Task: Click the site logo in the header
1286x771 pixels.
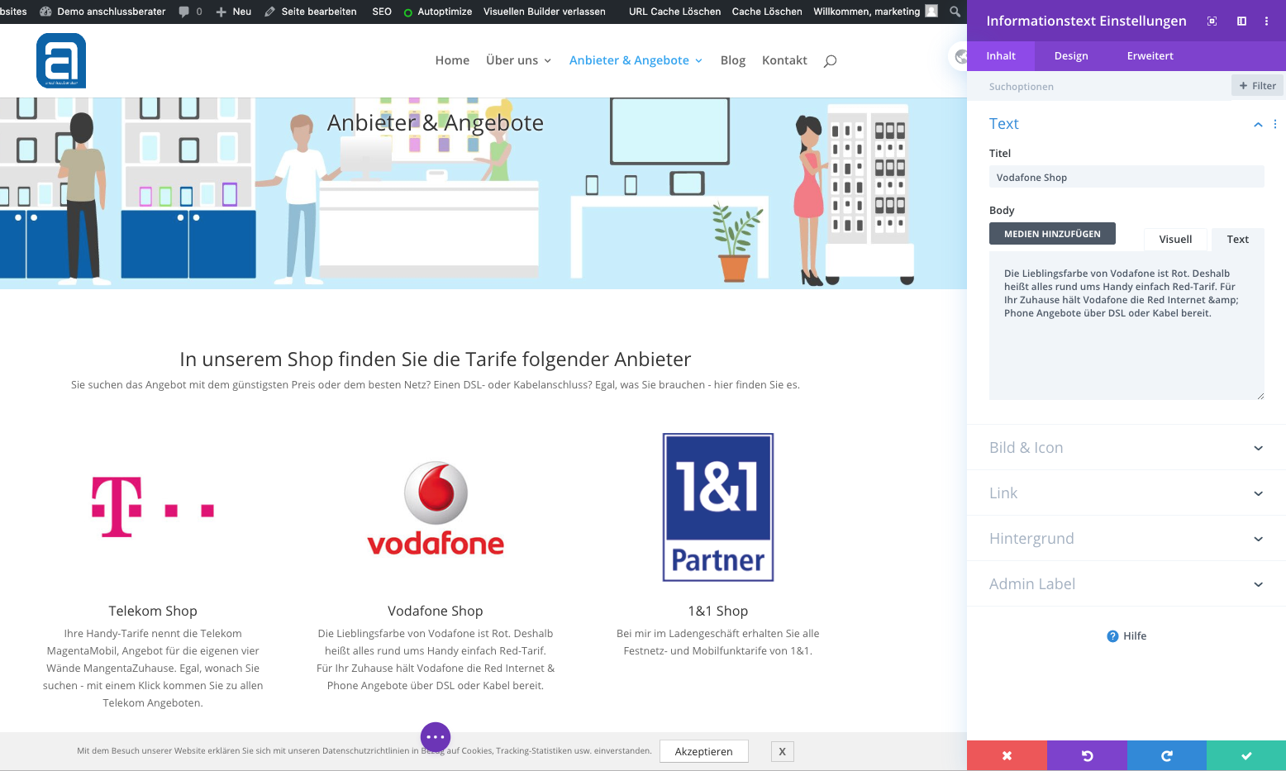Action: click(x=61, y=60)
